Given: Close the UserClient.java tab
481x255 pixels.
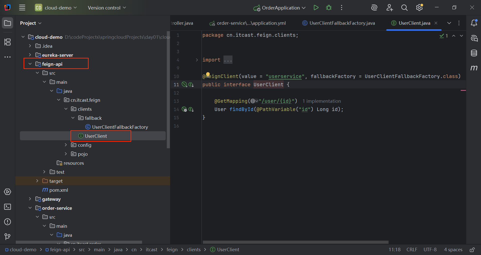Looking at the screenshot, I should (x=436, y=23).
